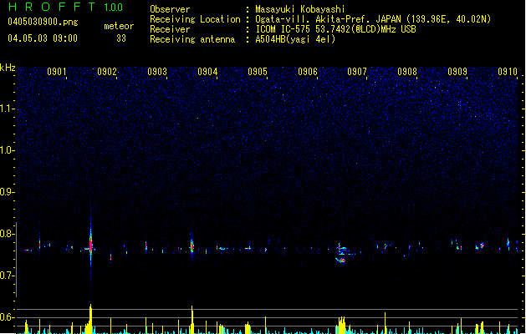Click the 1.0 kHz axis label
This screenshot has height=334, width=526.
tap(7, 150)
